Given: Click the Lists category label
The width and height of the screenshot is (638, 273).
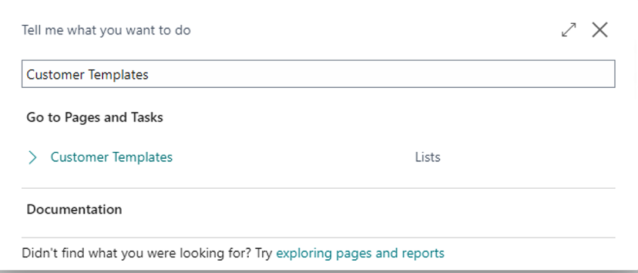Looking at the screenshot, I should [x=427, y=157].
